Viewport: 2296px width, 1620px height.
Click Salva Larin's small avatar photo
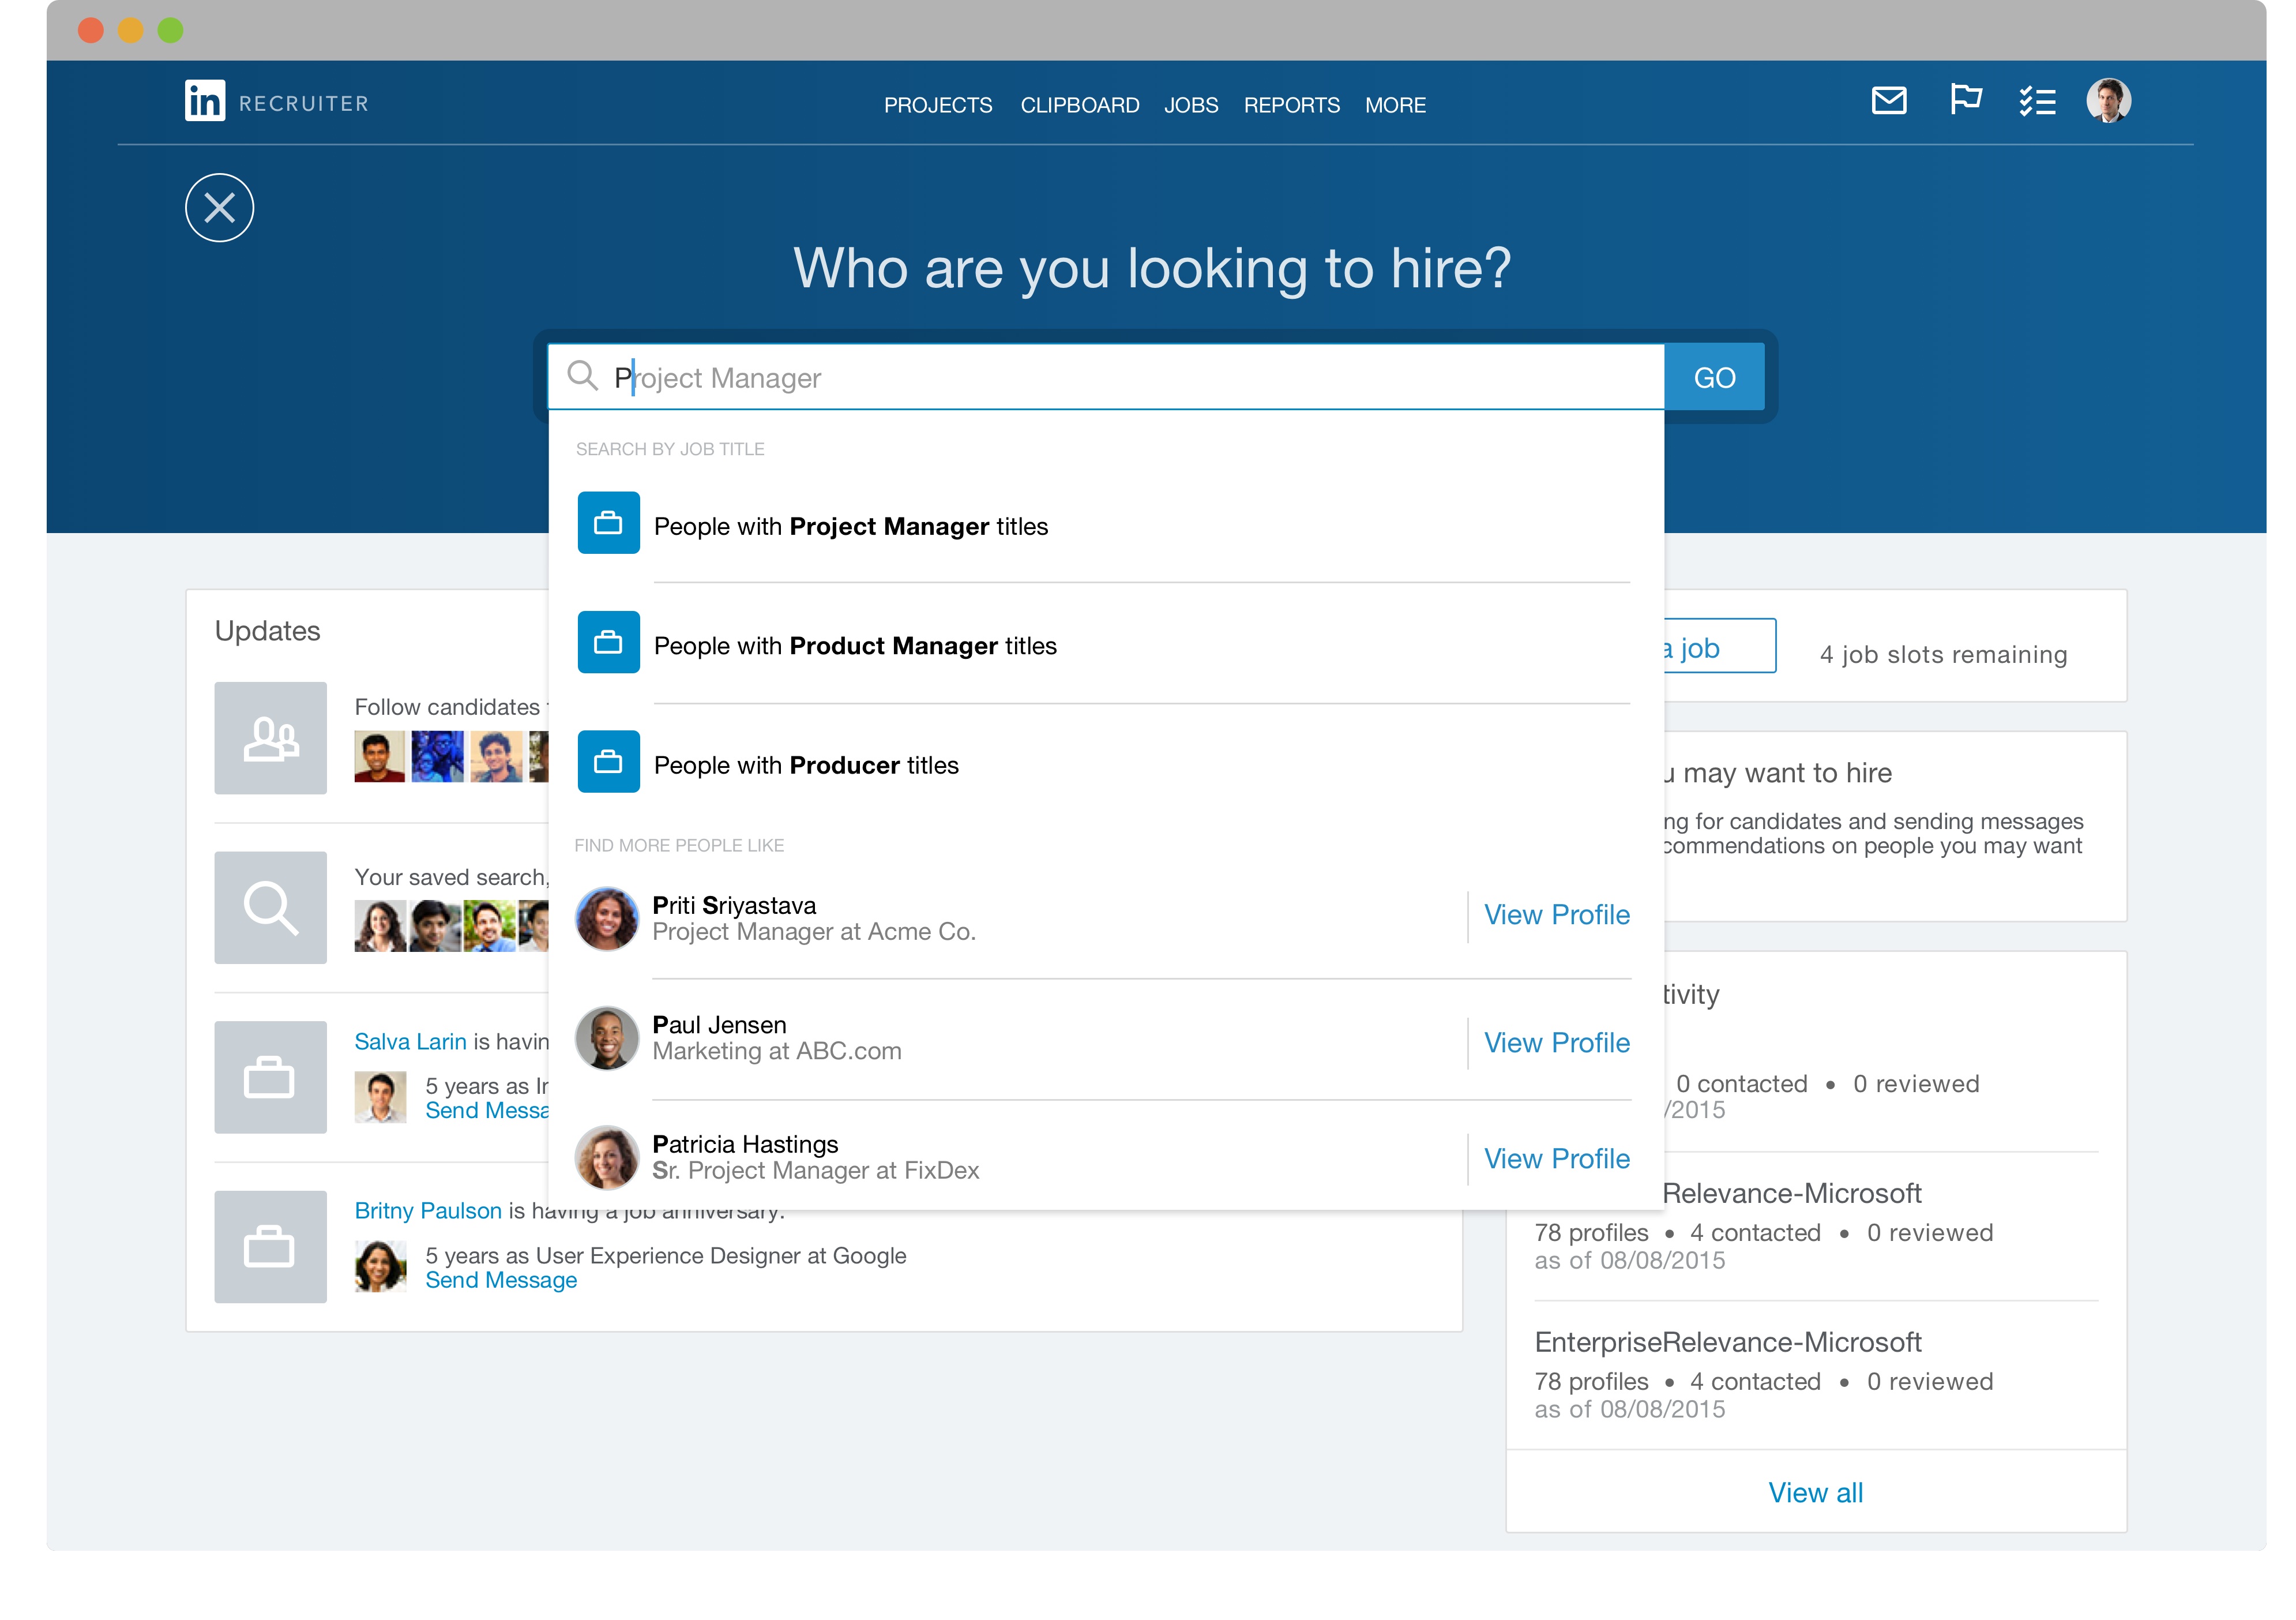(x=380, y=1097)
